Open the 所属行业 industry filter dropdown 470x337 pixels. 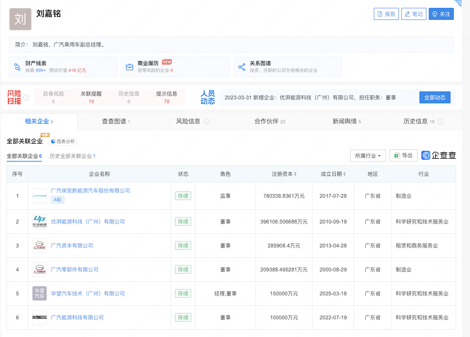point(368,155)
